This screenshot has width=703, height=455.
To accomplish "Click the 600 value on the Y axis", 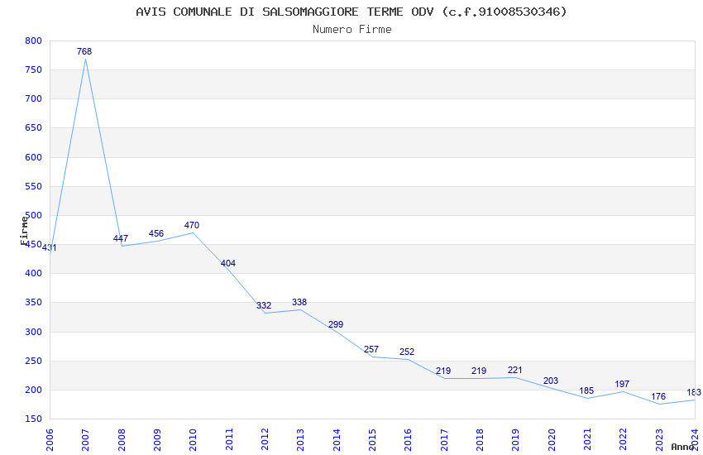I will (34, 157).
